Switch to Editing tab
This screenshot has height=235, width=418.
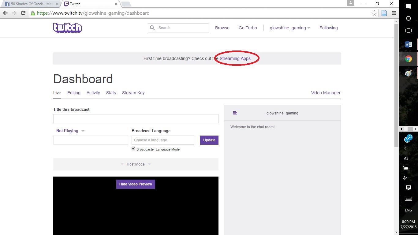tap(74, 93)
